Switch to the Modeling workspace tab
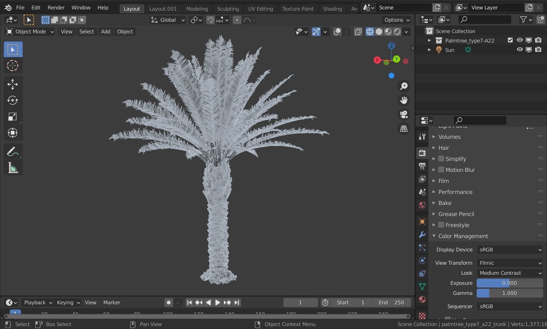 pyautogui.click(x=197, y=9)
